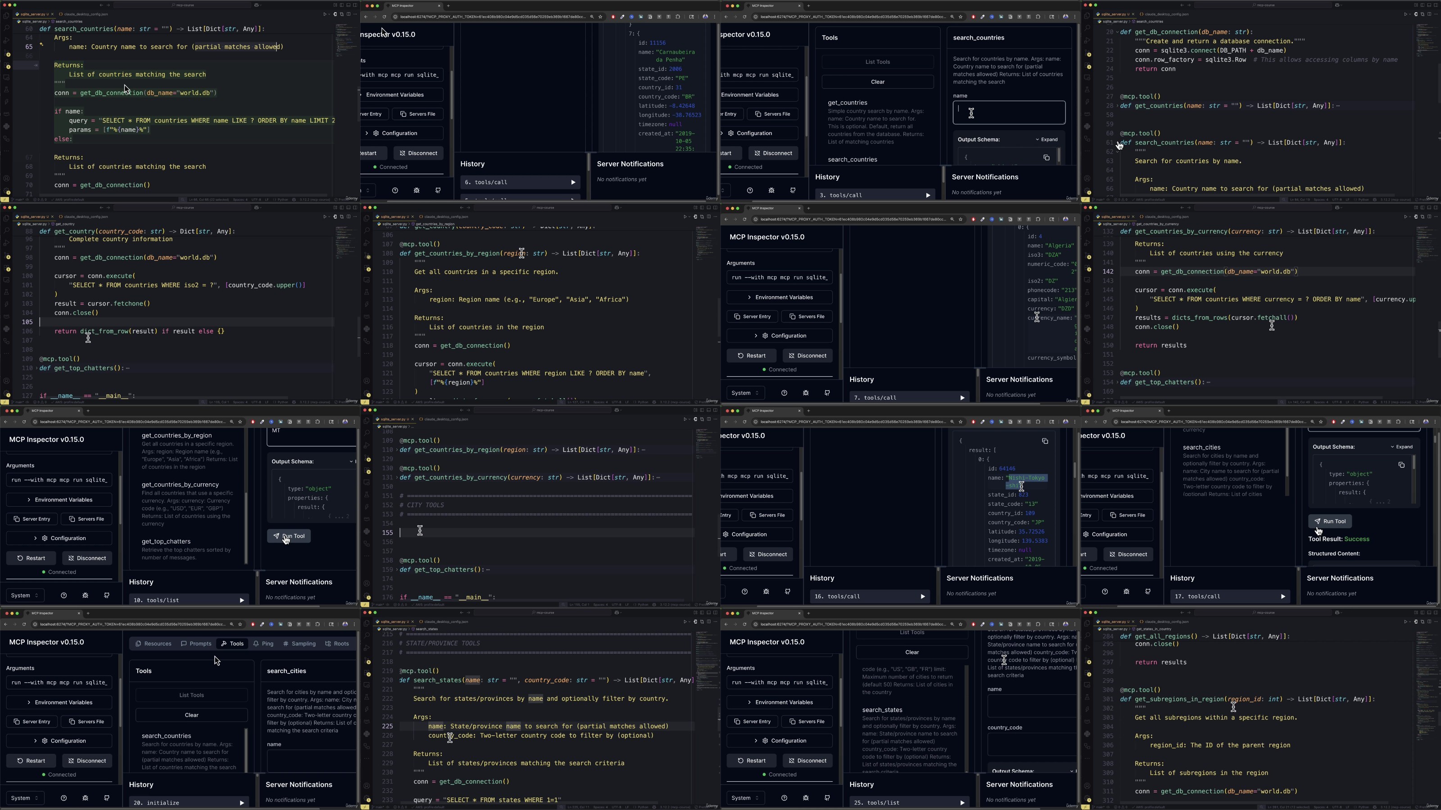Click help icon in "7. tools/call" window
This screenshot has width=1441, height=810.
coord(784,393)
